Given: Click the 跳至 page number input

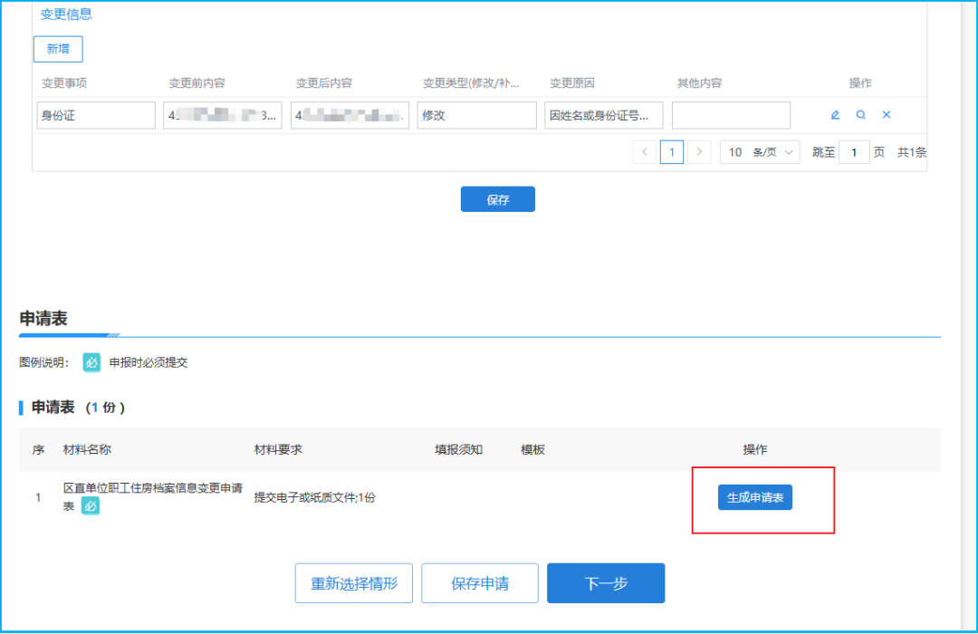Looking at the screenshot, I should [854, 152].
